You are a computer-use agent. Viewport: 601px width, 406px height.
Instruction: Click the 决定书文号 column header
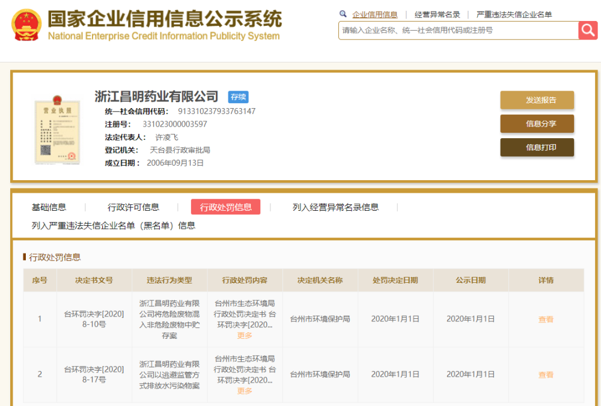tap(94, 280)
